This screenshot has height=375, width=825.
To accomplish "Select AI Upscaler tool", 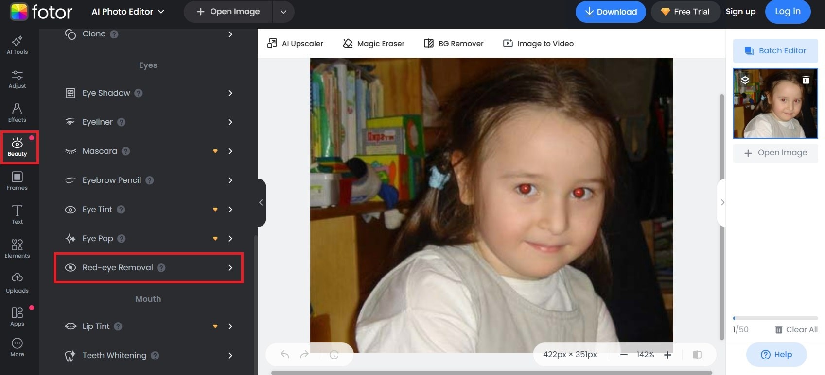I will point(295,43).
